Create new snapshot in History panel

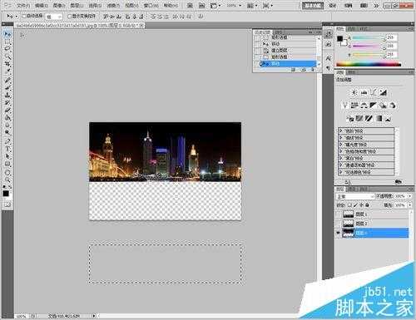304,70
